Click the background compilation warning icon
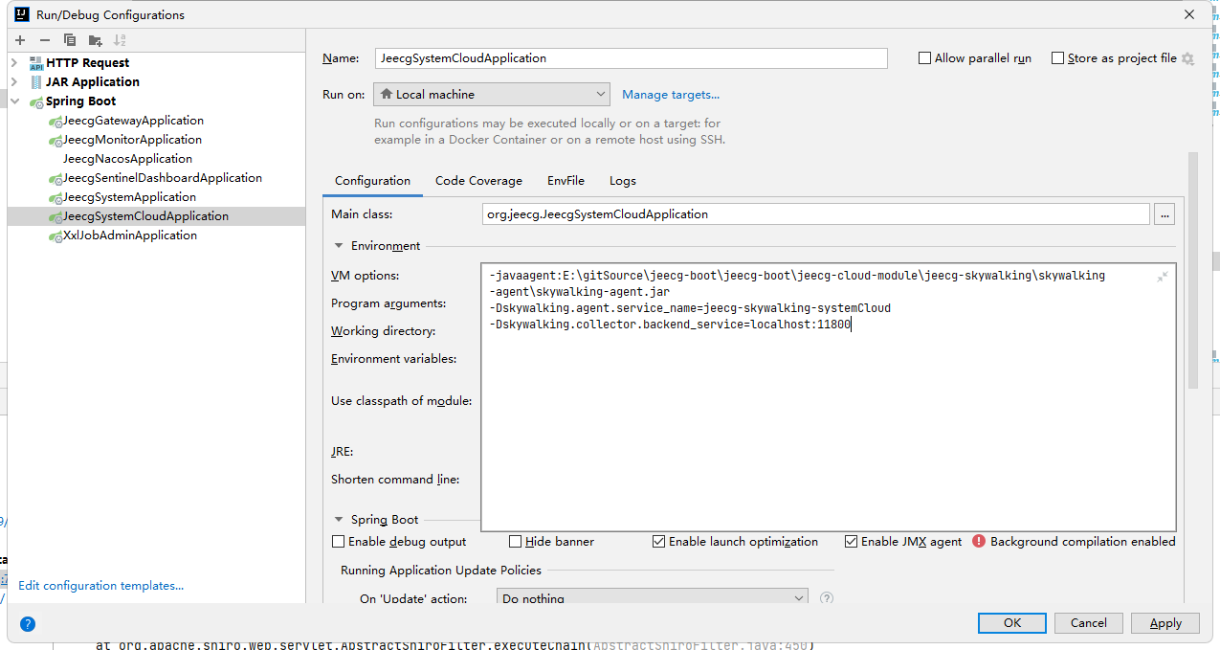This screenshot has height=650, width=1220. tap(979, 541)
